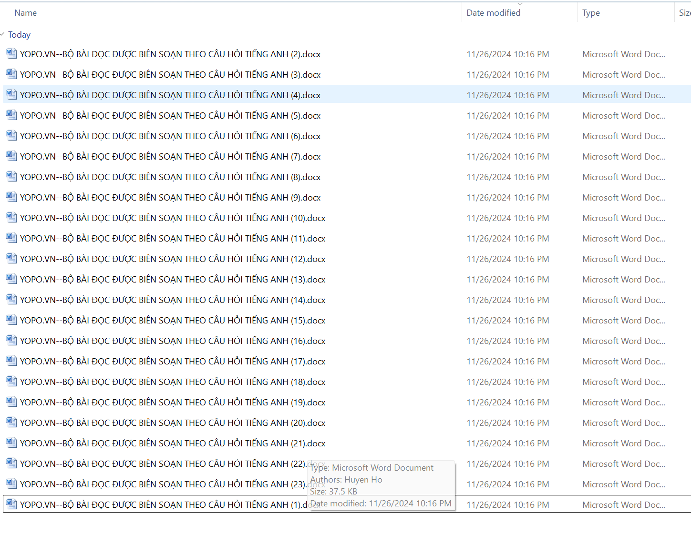
Task: Click the date cell of file (23).docx
Action: coord(508,484)
